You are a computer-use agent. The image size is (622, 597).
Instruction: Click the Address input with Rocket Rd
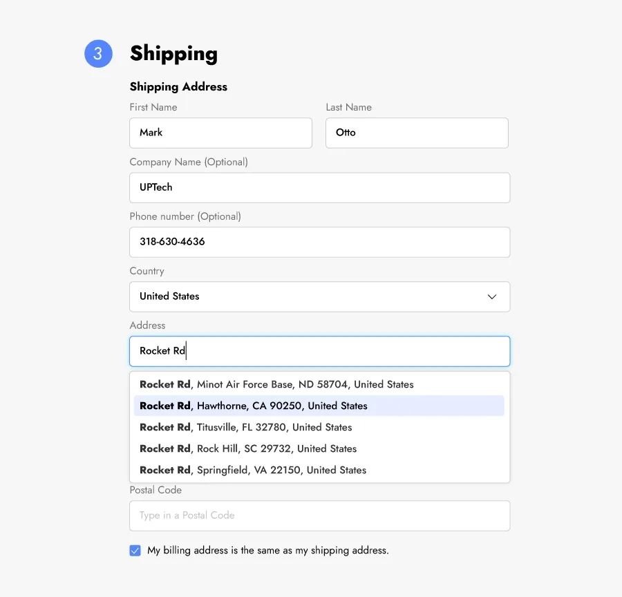[x=319, y=351]
